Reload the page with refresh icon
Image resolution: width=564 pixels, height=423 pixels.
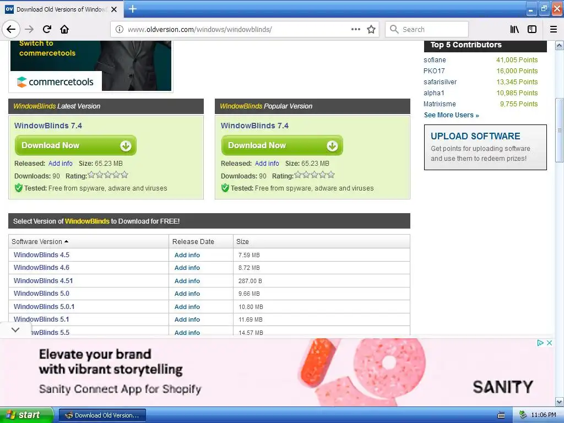[x=47, y=29]
